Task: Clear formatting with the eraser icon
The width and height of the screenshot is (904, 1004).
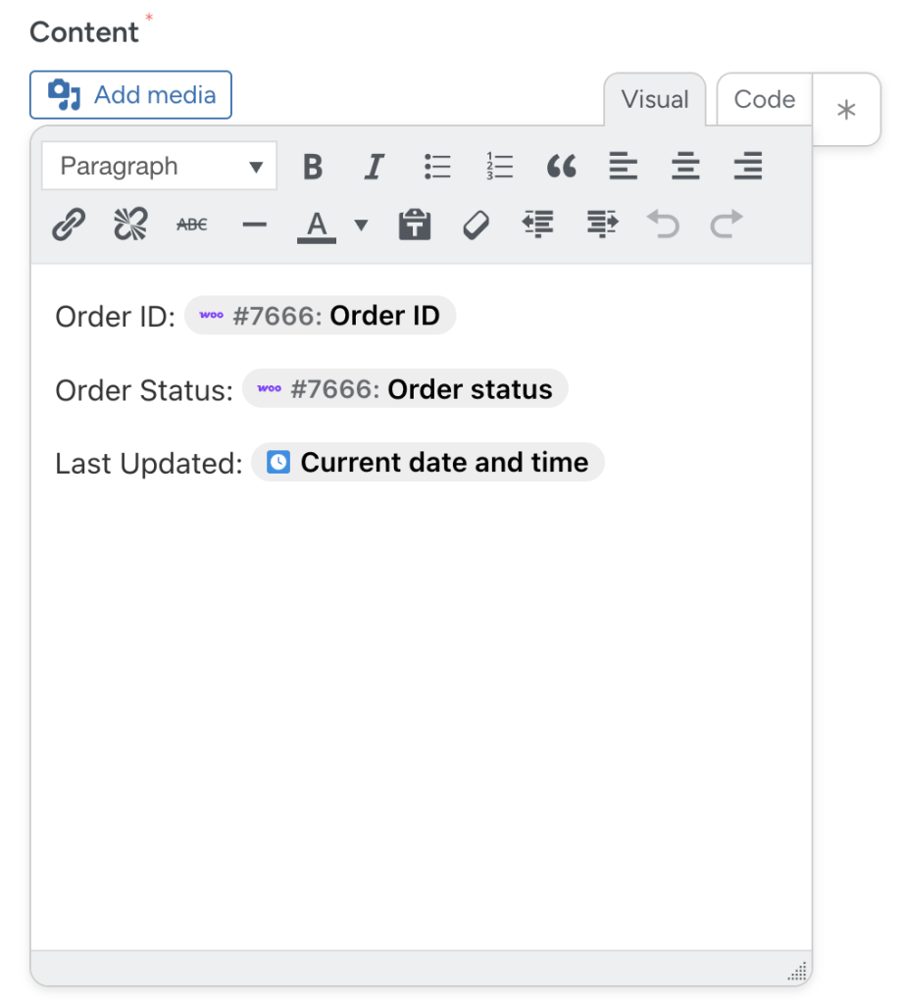Action: (476, 224)
